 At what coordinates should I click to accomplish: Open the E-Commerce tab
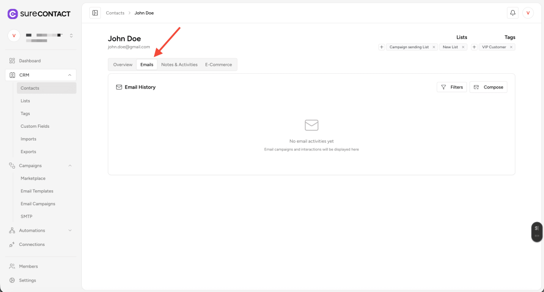tap(218, 65)
